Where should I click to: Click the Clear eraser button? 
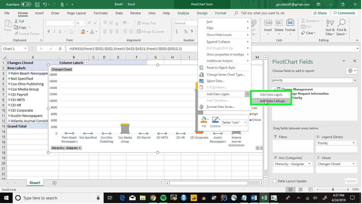click(x=308, y=33)
